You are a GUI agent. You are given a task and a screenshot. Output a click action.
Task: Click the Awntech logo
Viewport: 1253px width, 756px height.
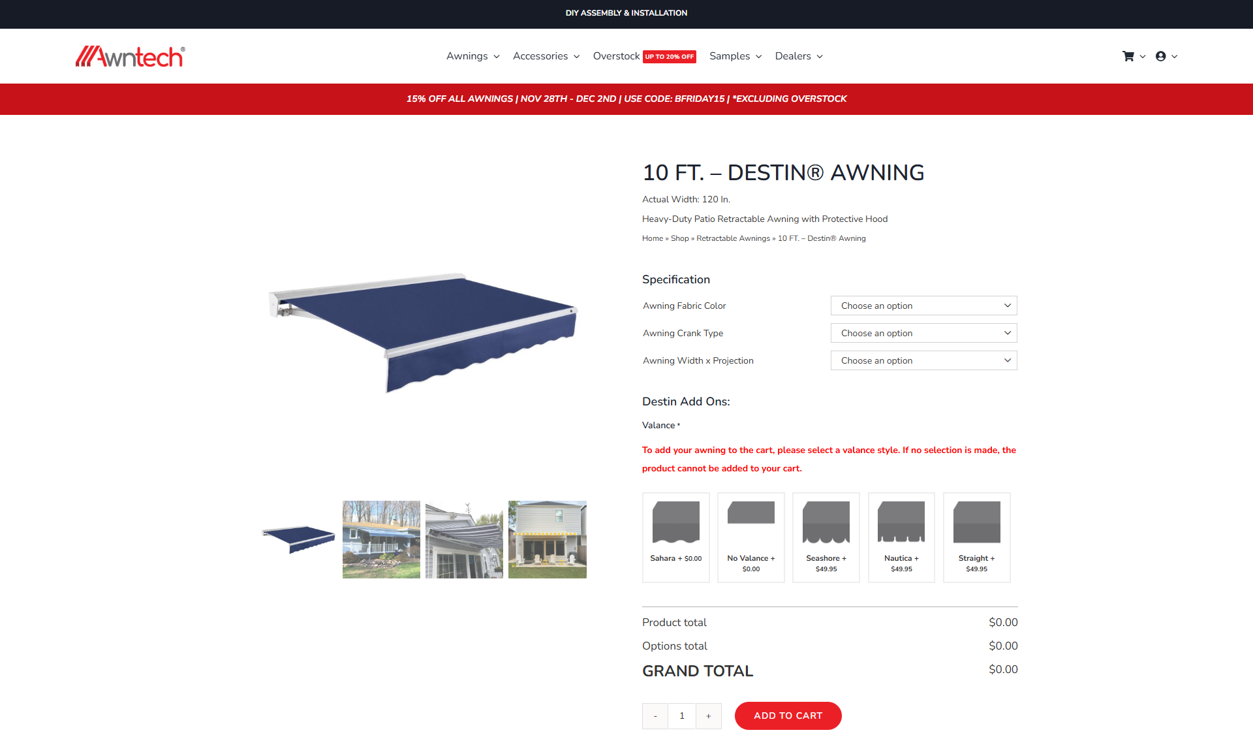click(x=130, y=57)
